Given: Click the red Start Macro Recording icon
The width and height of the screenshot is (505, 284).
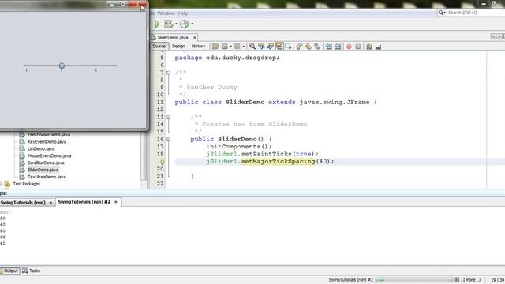Looking at the screenshot, I should [349, 47].
